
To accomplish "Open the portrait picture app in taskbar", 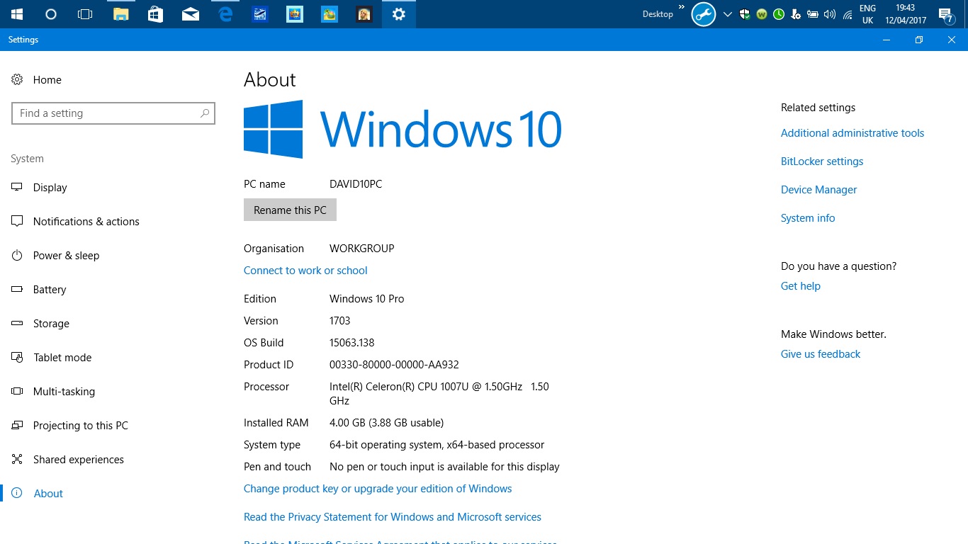I will [364, 14].
